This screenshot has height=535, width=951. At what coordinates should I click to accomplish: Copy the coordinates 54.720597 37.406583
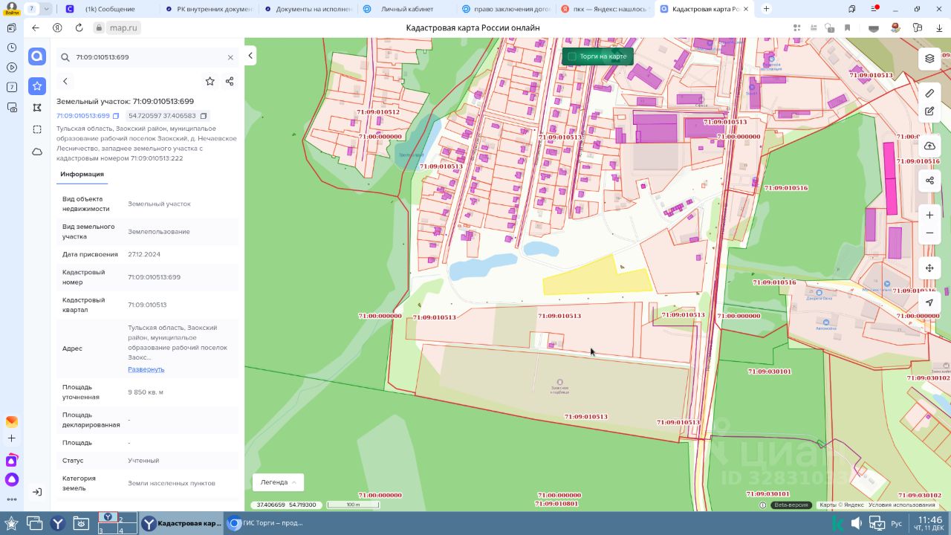[204, 116]
